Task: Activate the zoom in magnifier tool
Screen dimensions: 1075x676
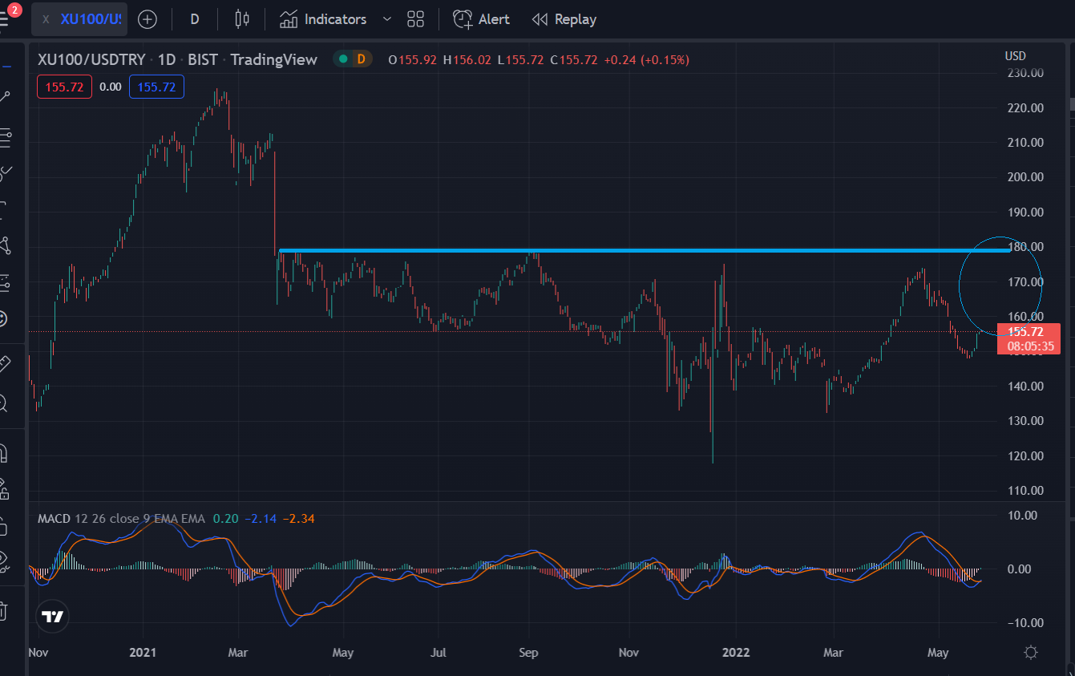Action: 4,403
